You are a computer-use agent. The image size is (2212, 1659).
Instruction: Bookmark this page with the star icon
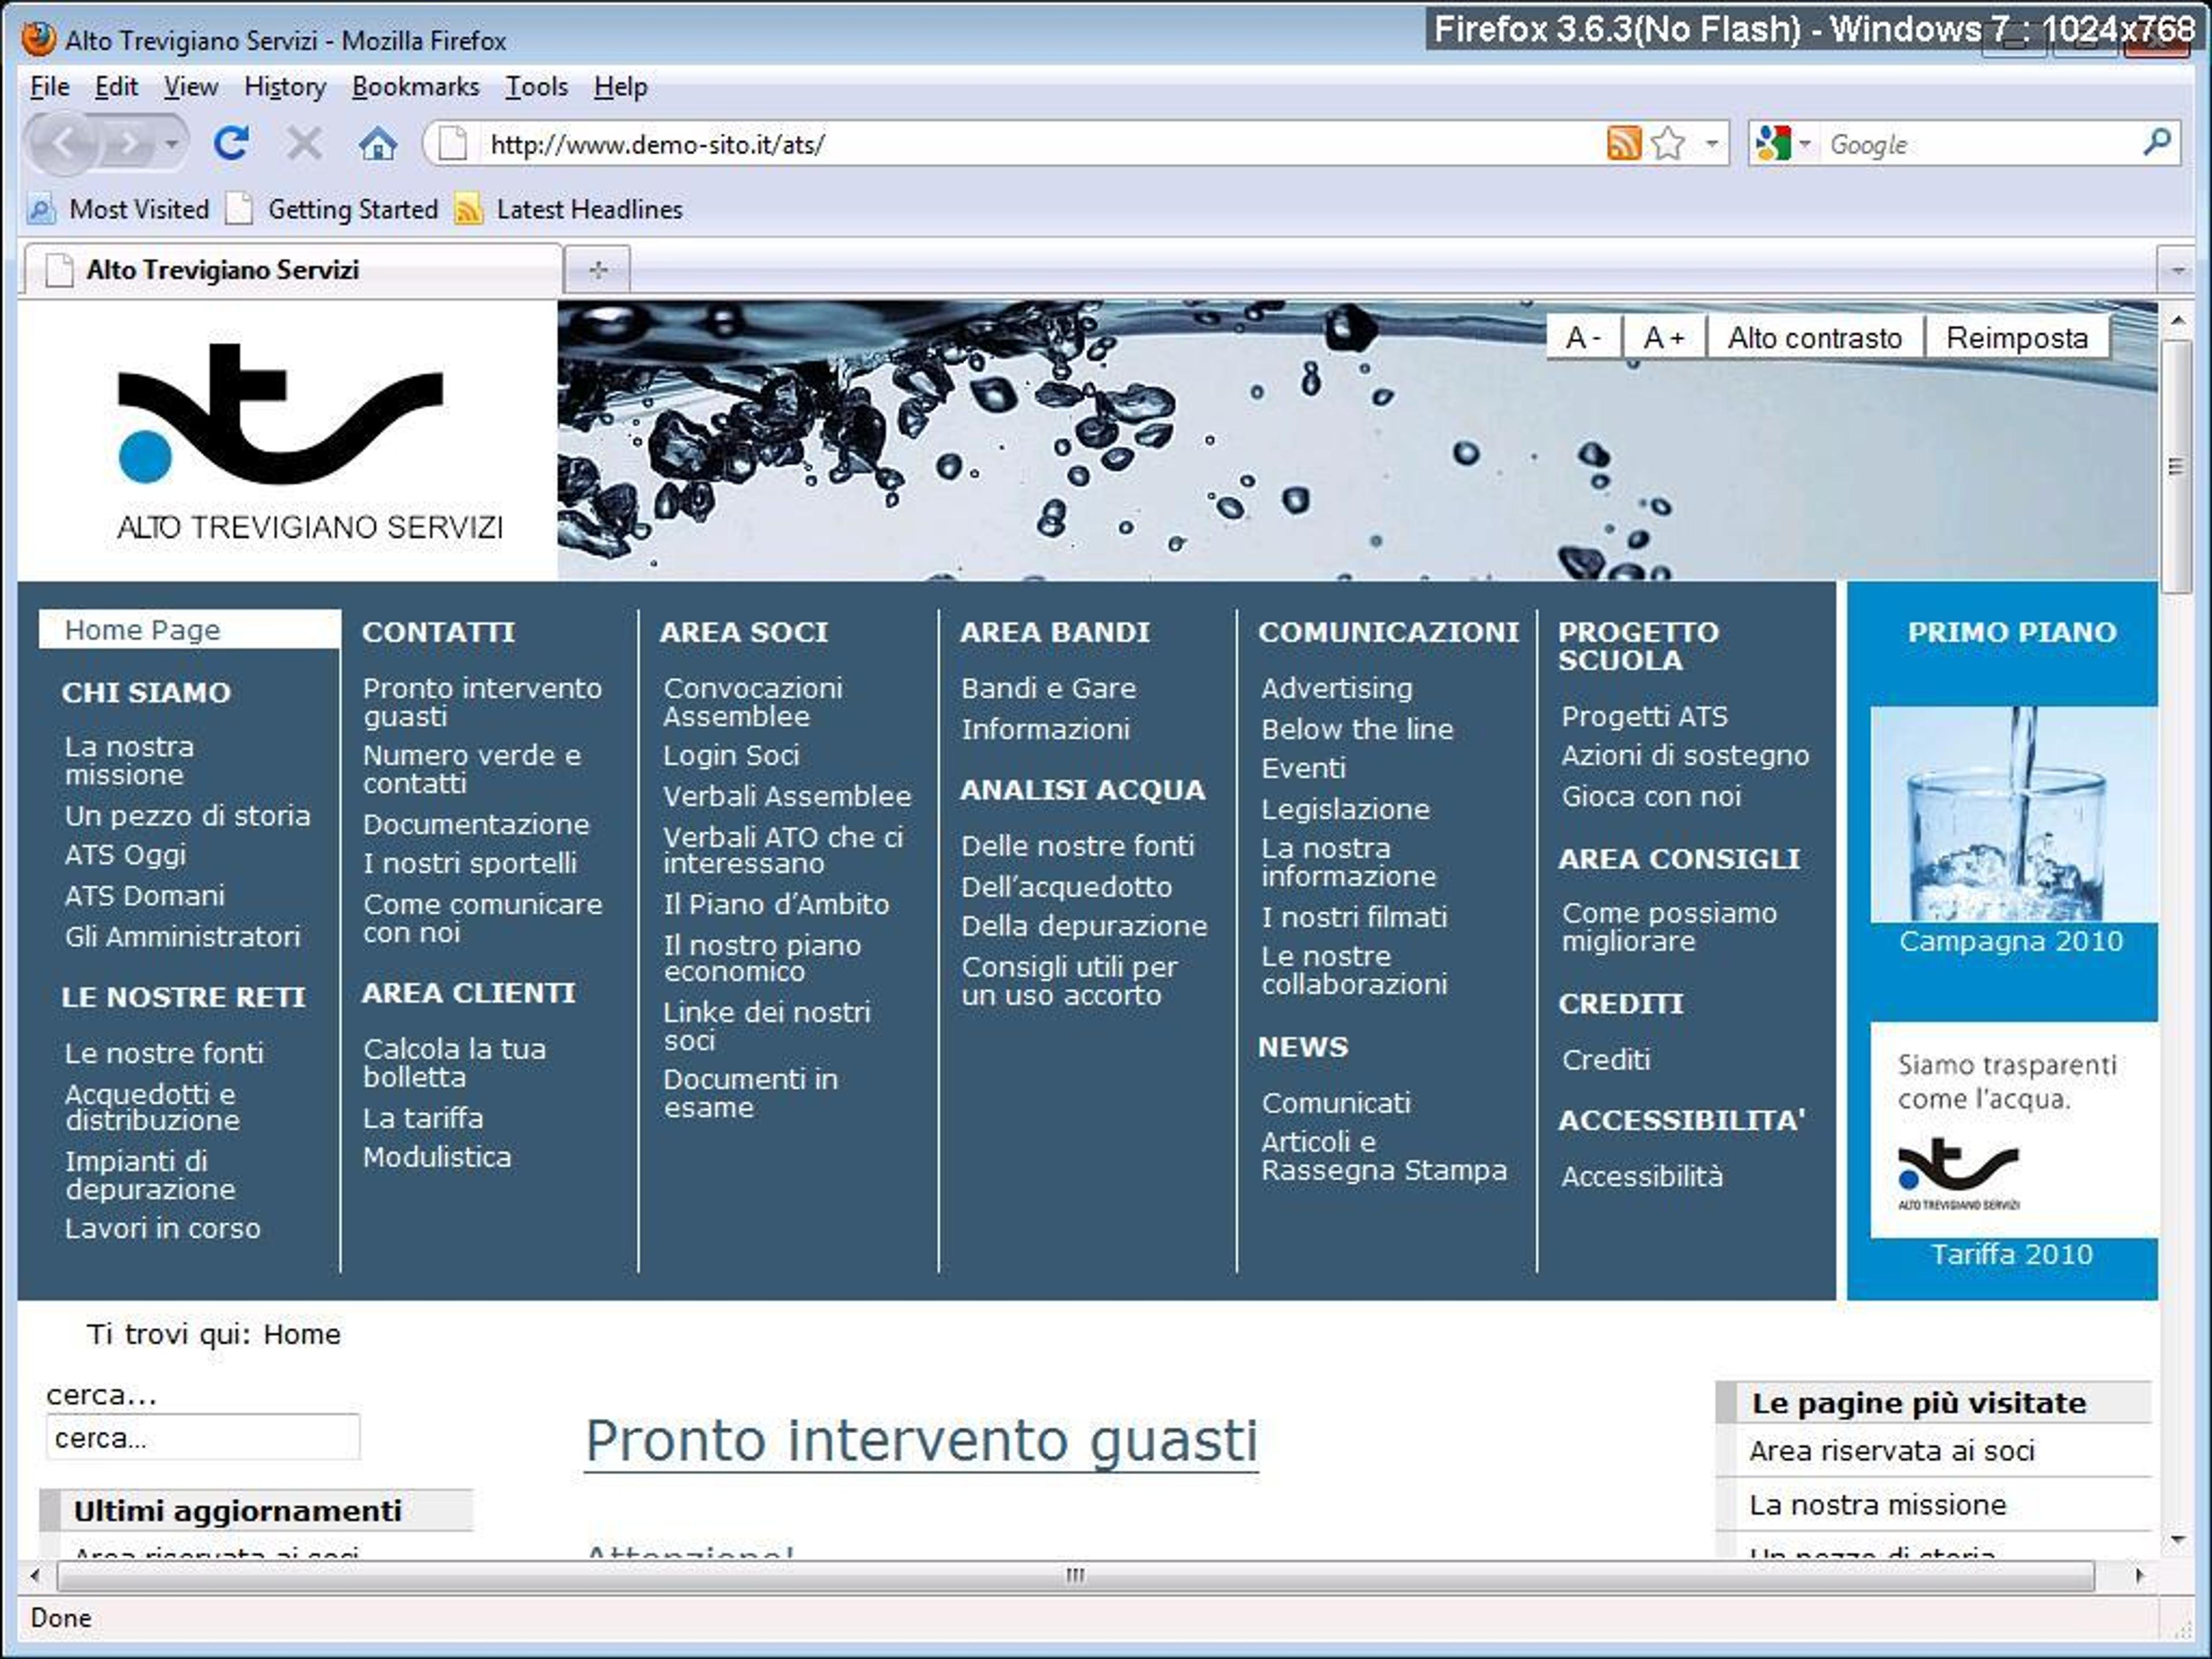(1668, 144)
